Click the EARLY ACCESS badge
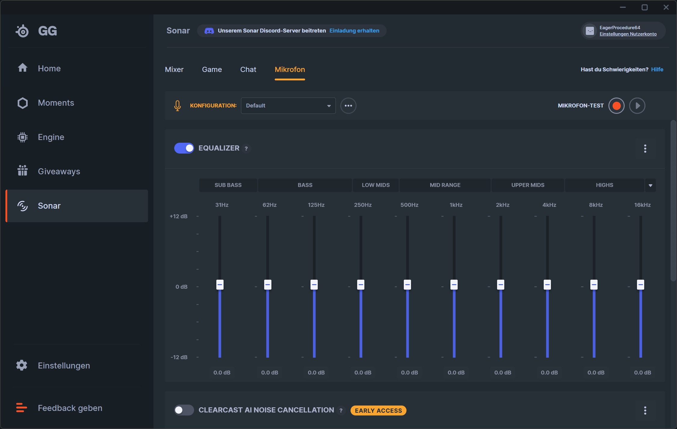677x429 pixels. (x=378, y=410)
